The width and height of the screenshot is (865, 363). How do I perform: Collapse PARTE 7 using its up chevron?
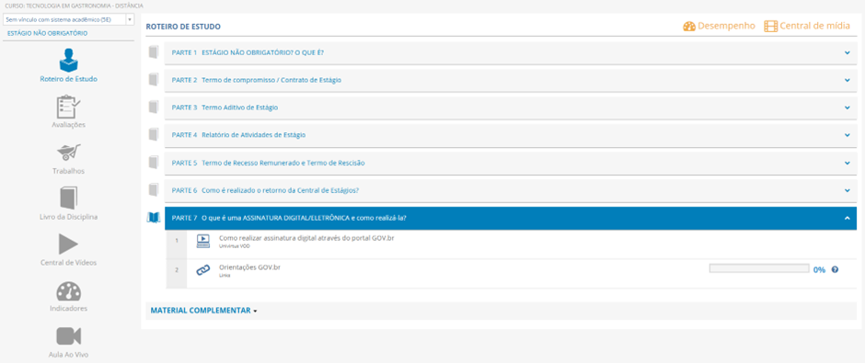(x=847, y=218)
